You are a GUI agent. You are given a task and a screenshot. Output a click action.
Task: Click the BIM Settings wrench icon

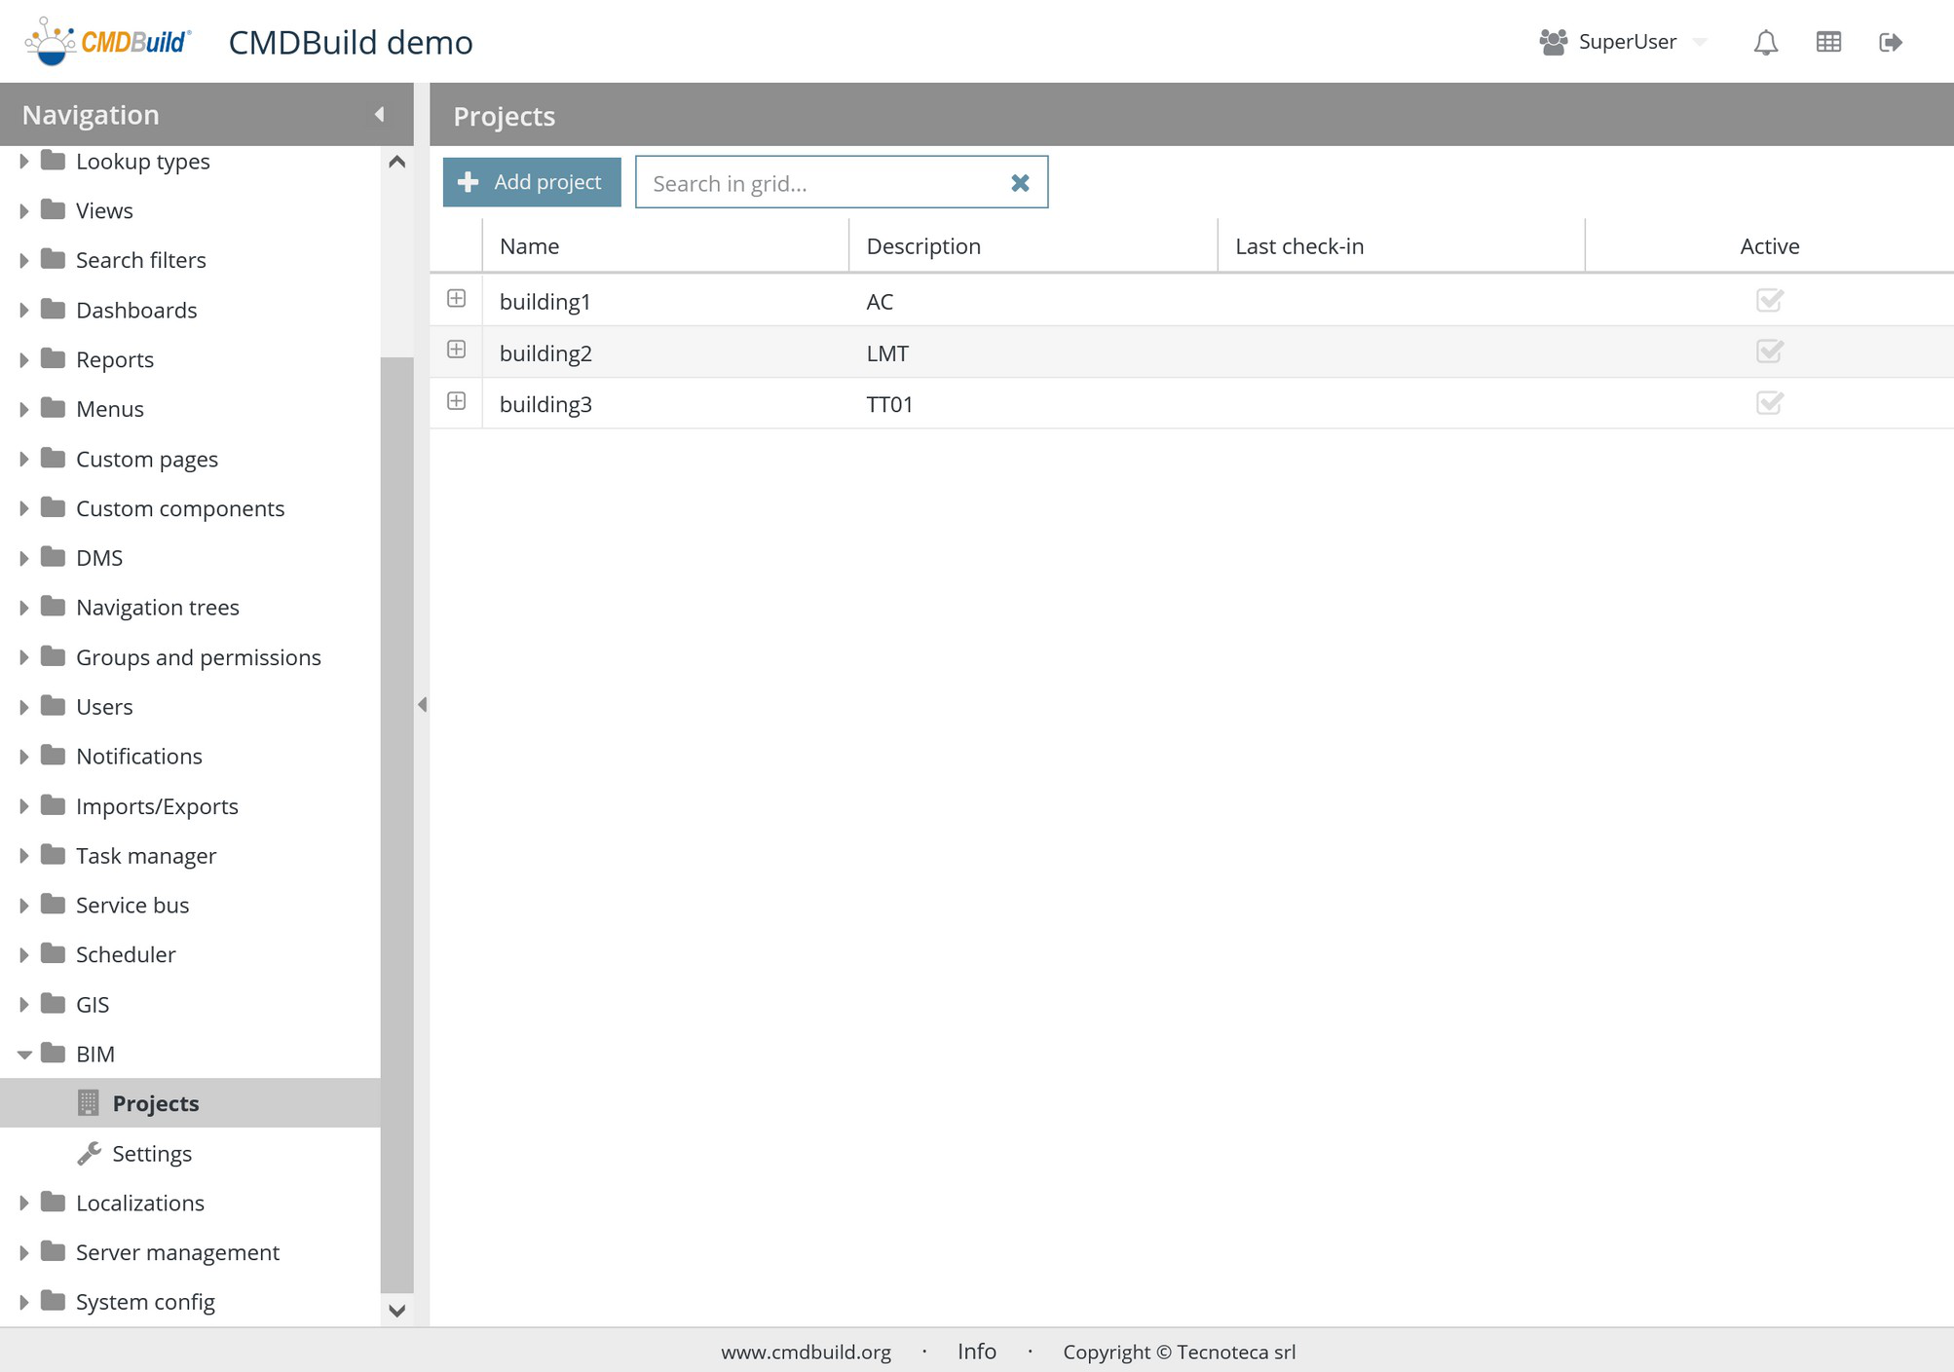click(x=89, y=1153)
